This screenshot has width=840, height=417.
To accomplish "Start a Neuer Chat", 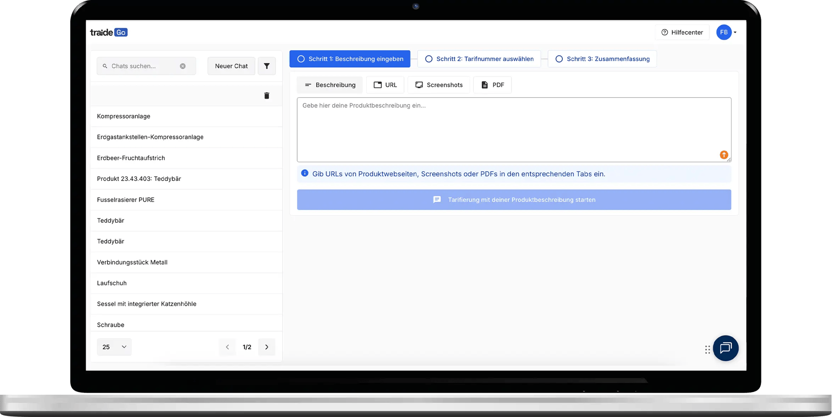I will 231,66.
